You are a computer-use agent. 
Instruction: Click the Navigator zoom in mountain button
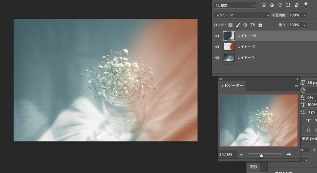click(289, 154)
